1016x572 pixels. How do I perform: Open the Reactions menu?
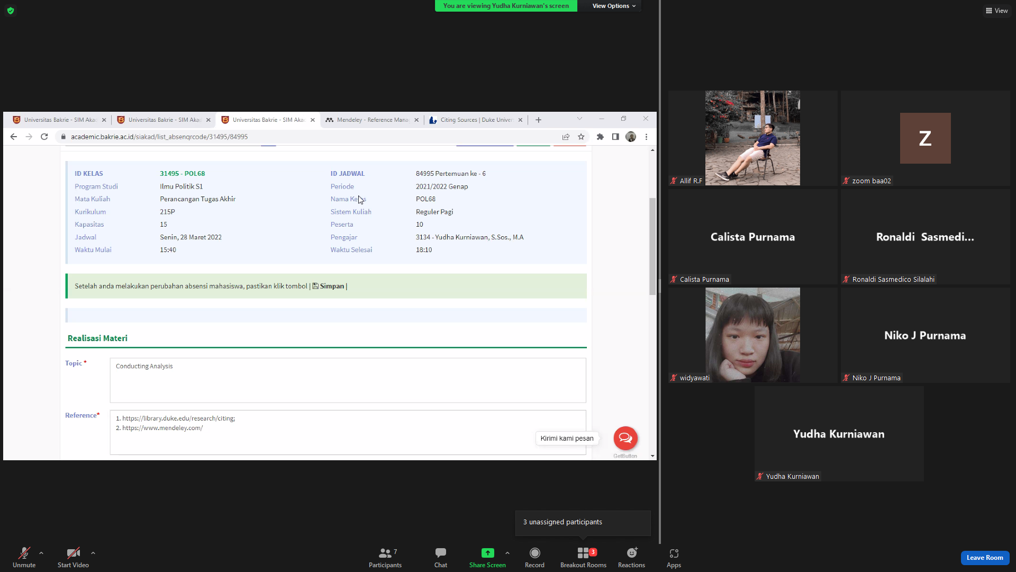click(631, 557)
